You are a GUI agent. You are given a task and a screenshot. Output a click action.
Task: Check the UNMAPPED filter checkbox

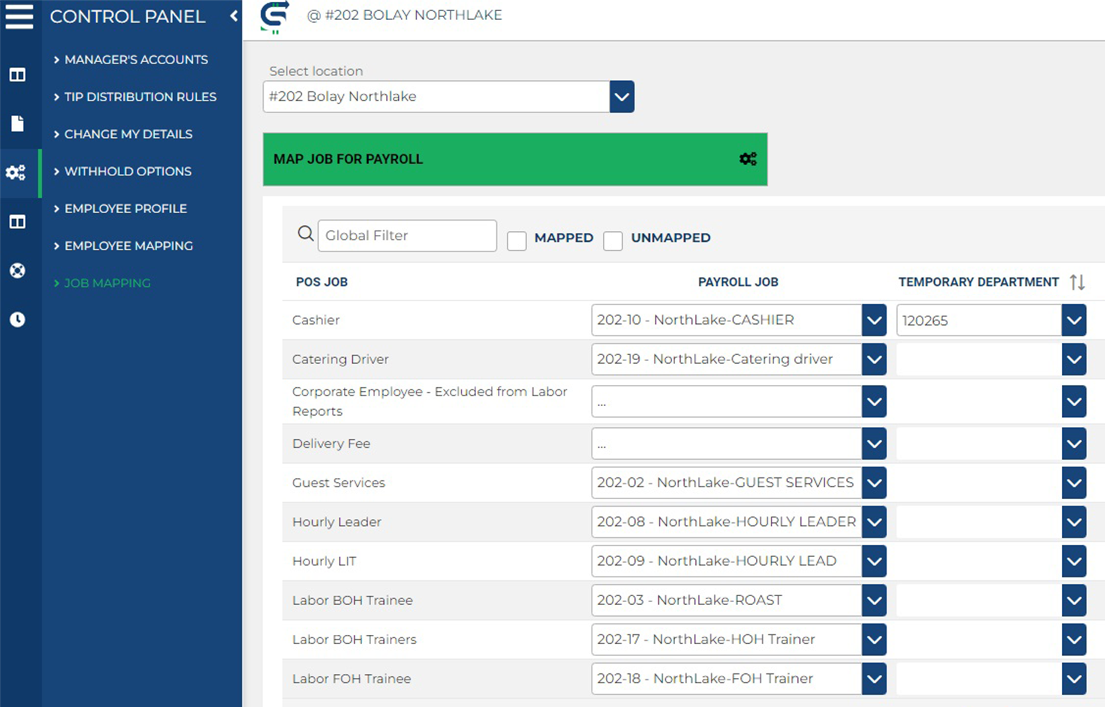coord(612,241)
